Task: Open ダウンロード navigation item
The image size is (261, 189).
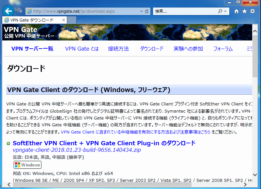Action: coord(152,49)
